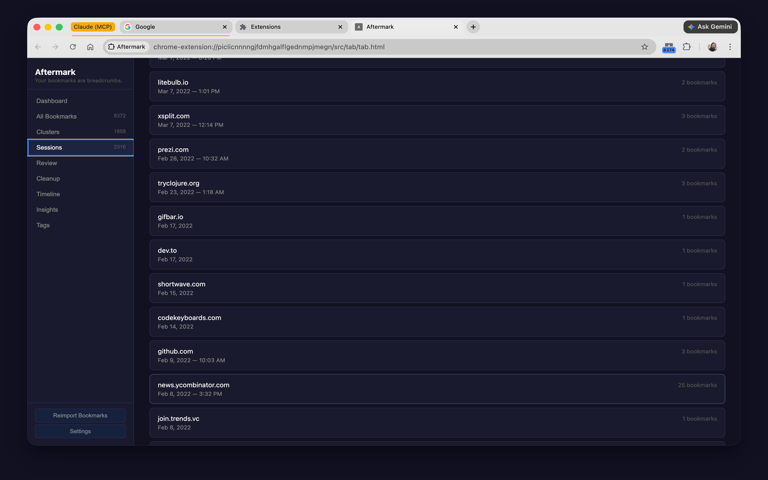Close the Extensions tab

click(340, 27)
